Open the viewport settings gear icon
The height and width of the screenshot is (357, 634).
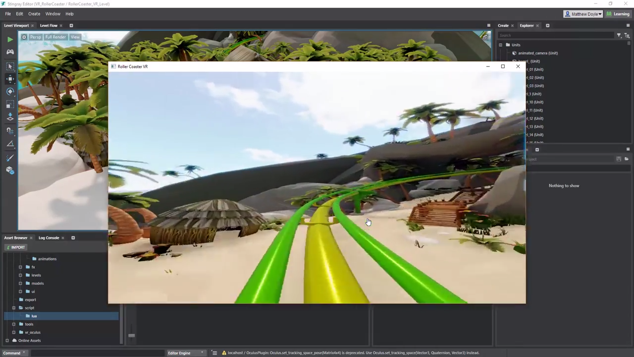click(x=23, y=37)
